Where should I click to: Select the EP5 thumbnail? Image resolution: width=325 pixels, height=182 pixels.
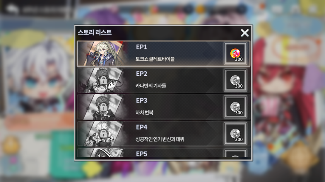coord(102,153)
